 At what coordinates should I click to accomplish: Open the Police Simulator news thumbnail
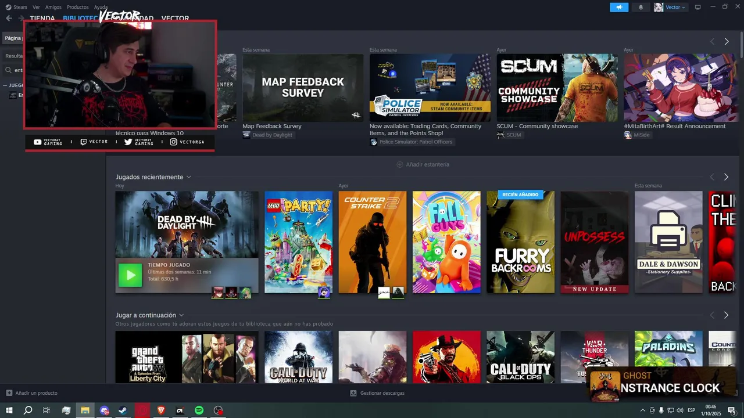[430, 88]
